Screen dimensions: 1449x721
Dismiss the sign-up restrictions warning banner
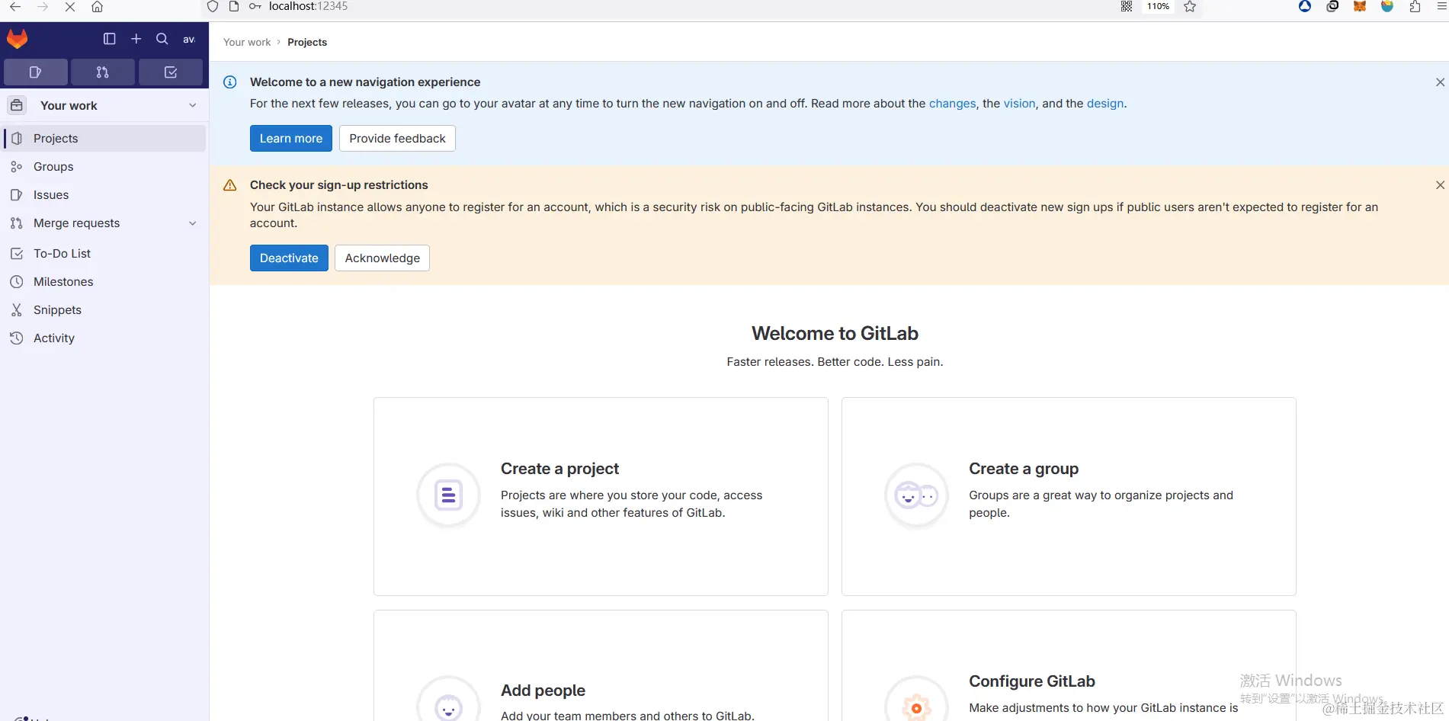1440,185
